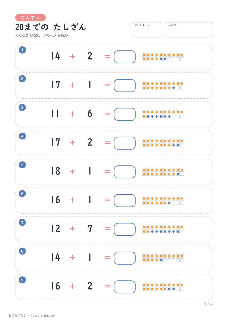Click the なまえ name field
This screenshot has width=228, height=323.
pos(189,30)
